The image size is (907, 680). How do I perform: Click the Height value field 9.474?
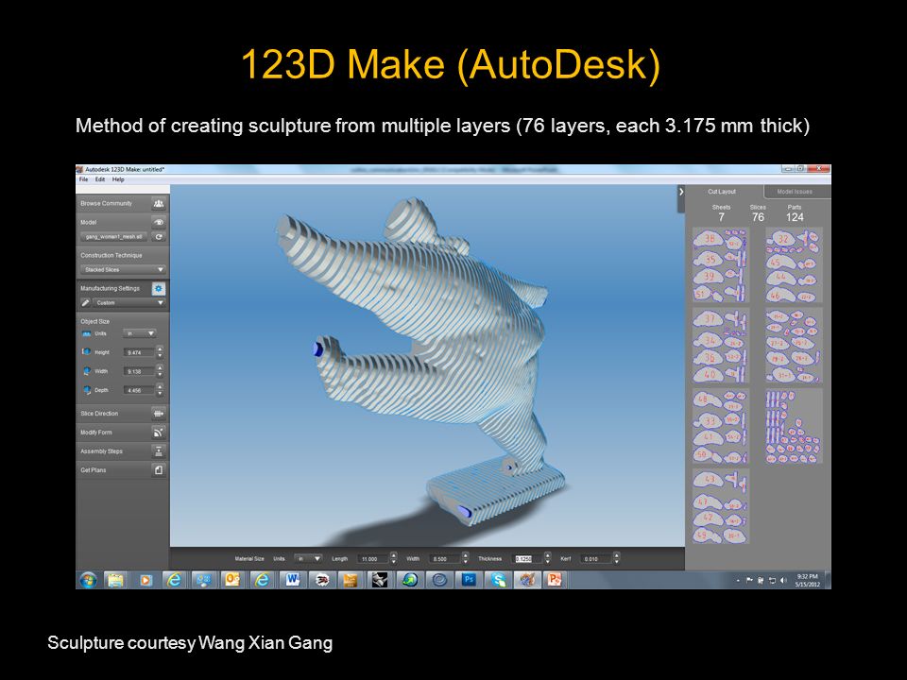[140, 352]
